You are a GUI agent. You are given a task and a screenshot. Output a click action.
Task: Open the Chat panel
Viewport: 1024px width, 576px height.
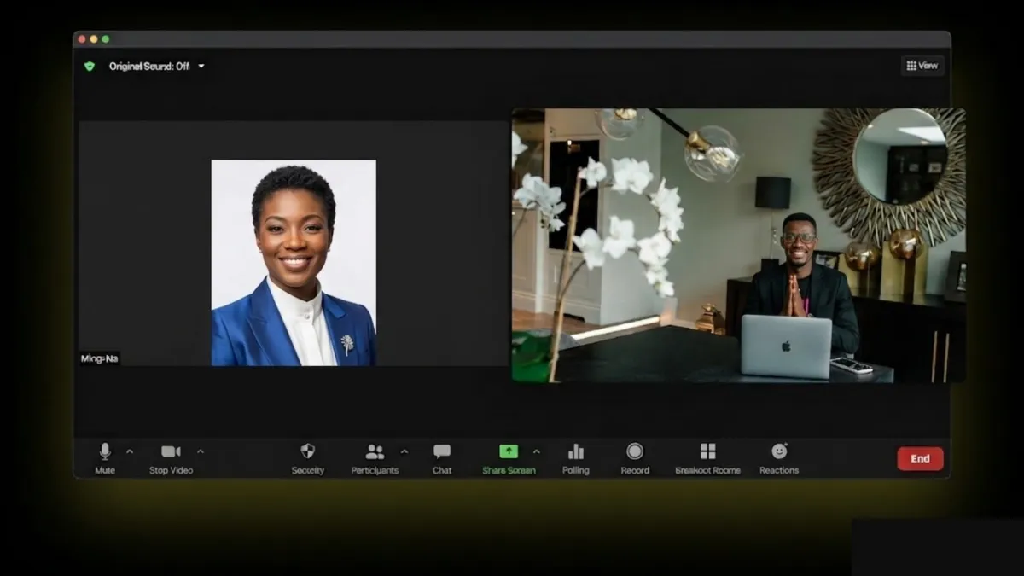point(442,458)
